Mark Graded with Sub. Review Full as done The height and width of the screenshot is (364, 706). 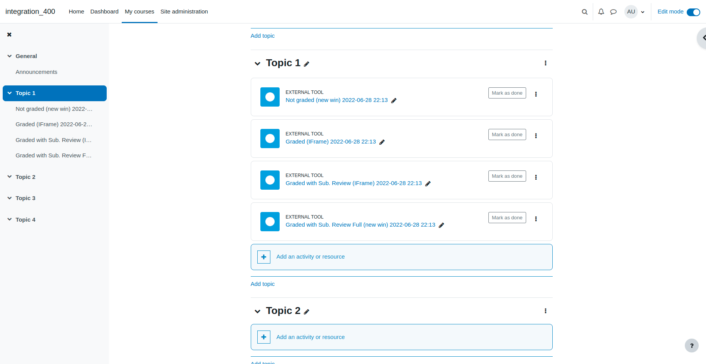tap(507, 218)
